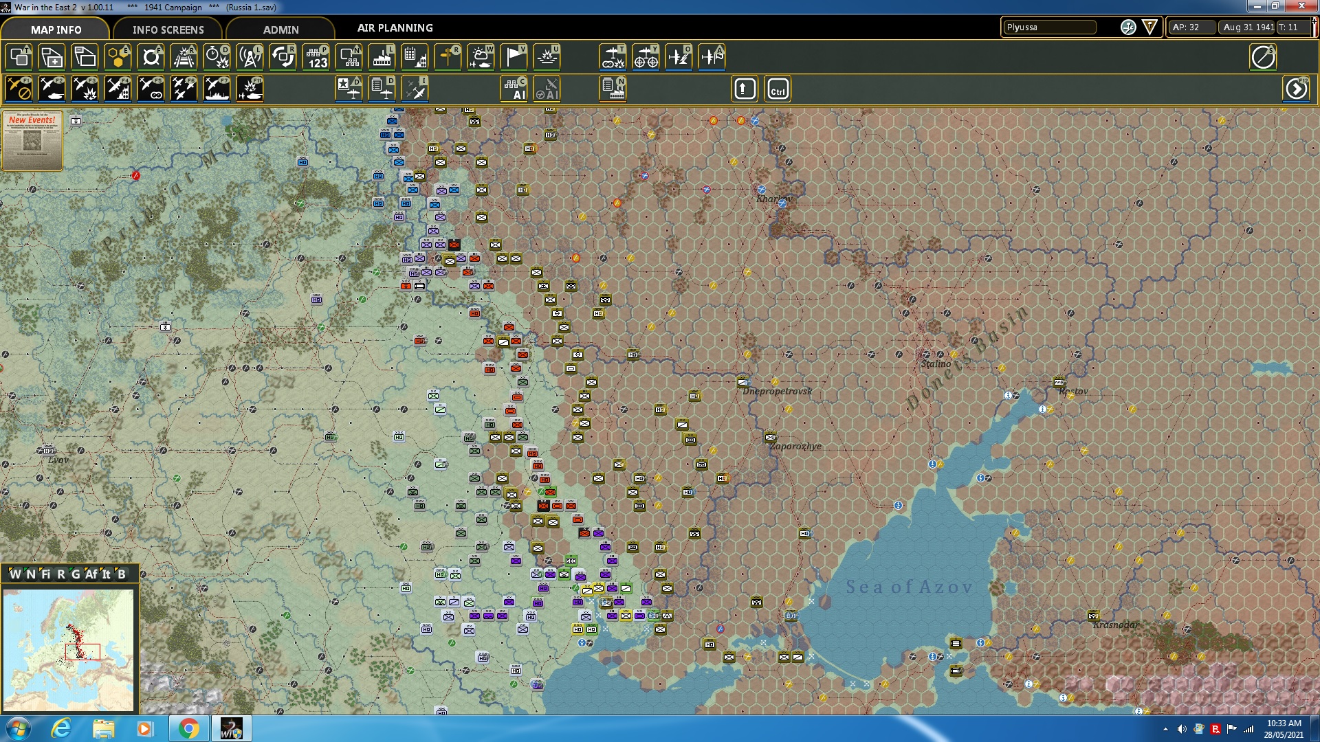The image size is (1320, 742).
Task: Select the F7 naval patrol air mode
Action: (217, 89)
